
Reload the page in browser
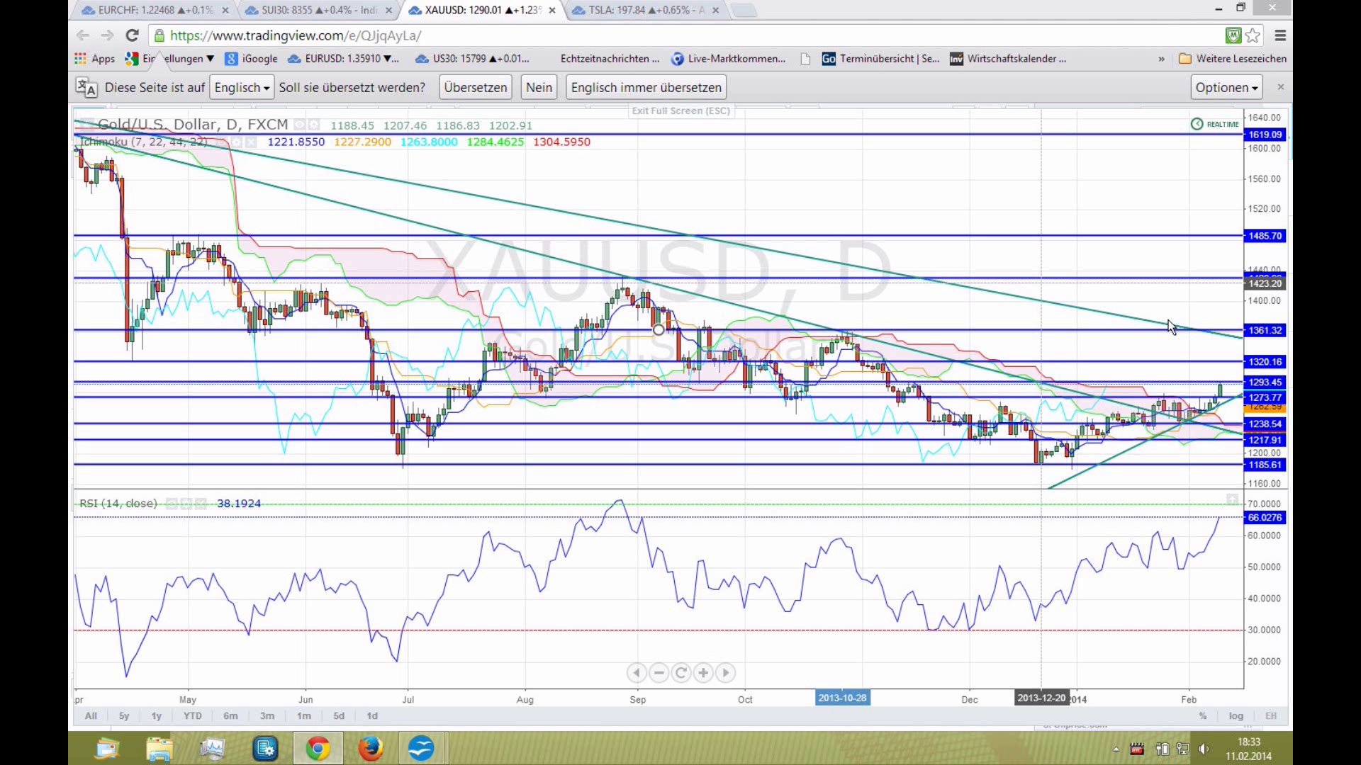132,35
